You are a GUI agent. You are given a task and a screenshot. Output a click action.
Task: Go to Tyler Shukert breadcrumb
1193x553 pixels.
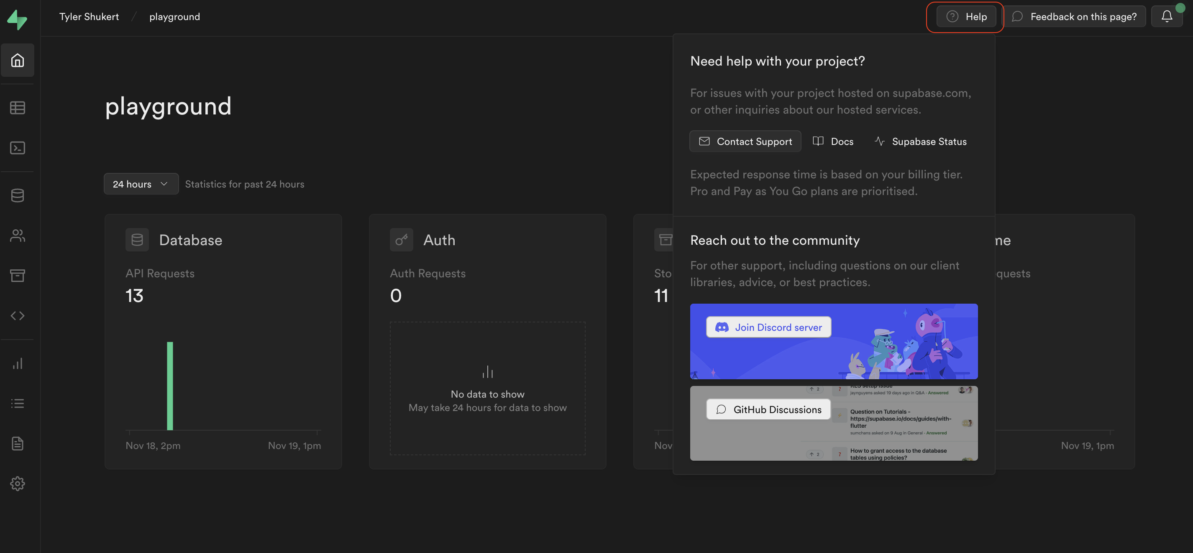pos(89,17)
